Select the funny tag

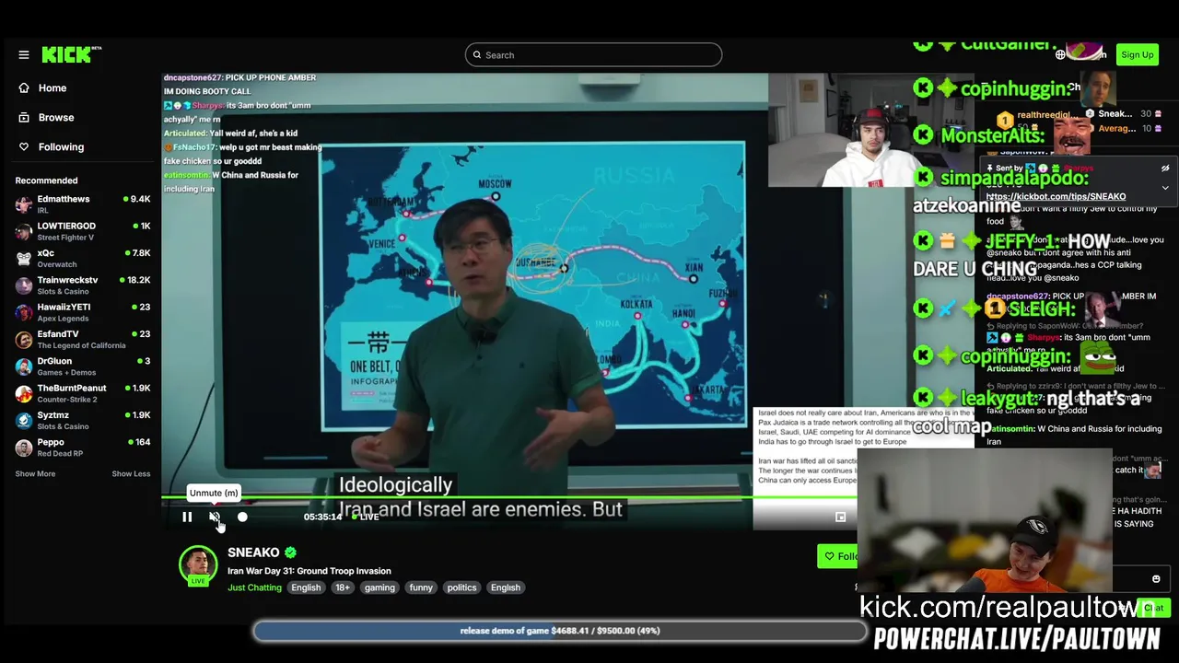(x=421, y=587)
